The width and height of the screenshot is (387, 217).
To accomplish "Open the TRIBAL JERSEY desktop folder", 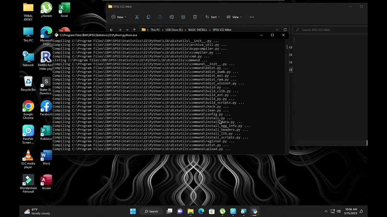I will pyautogui.click(x=28, y=12).
